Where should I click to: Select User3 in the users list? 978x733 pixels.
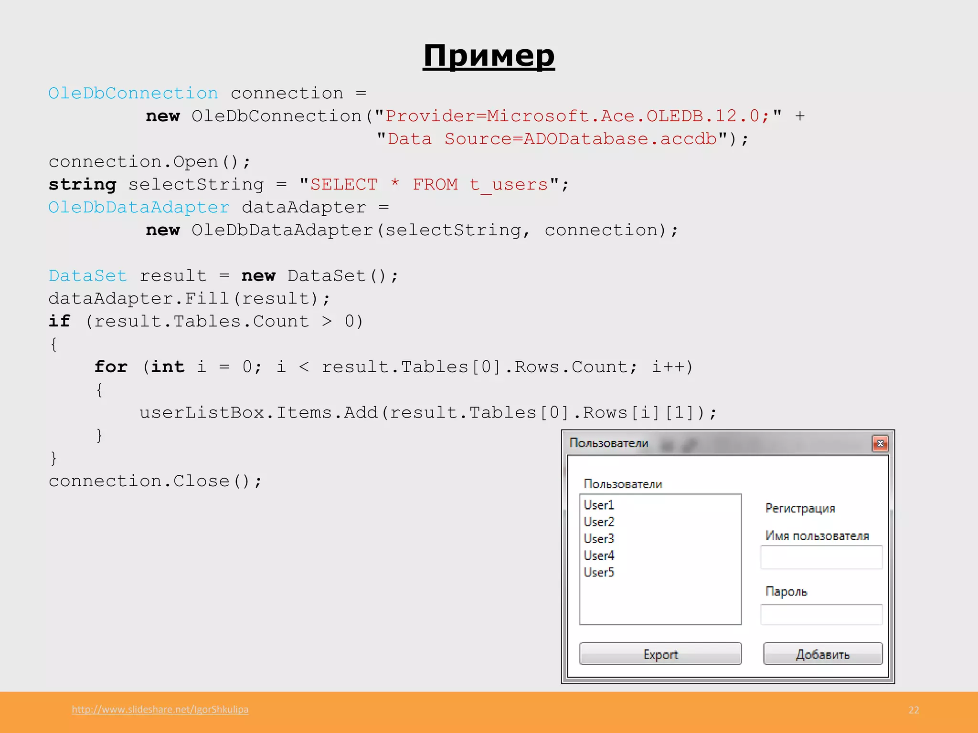pyautogui.click(x=599, y=539)
